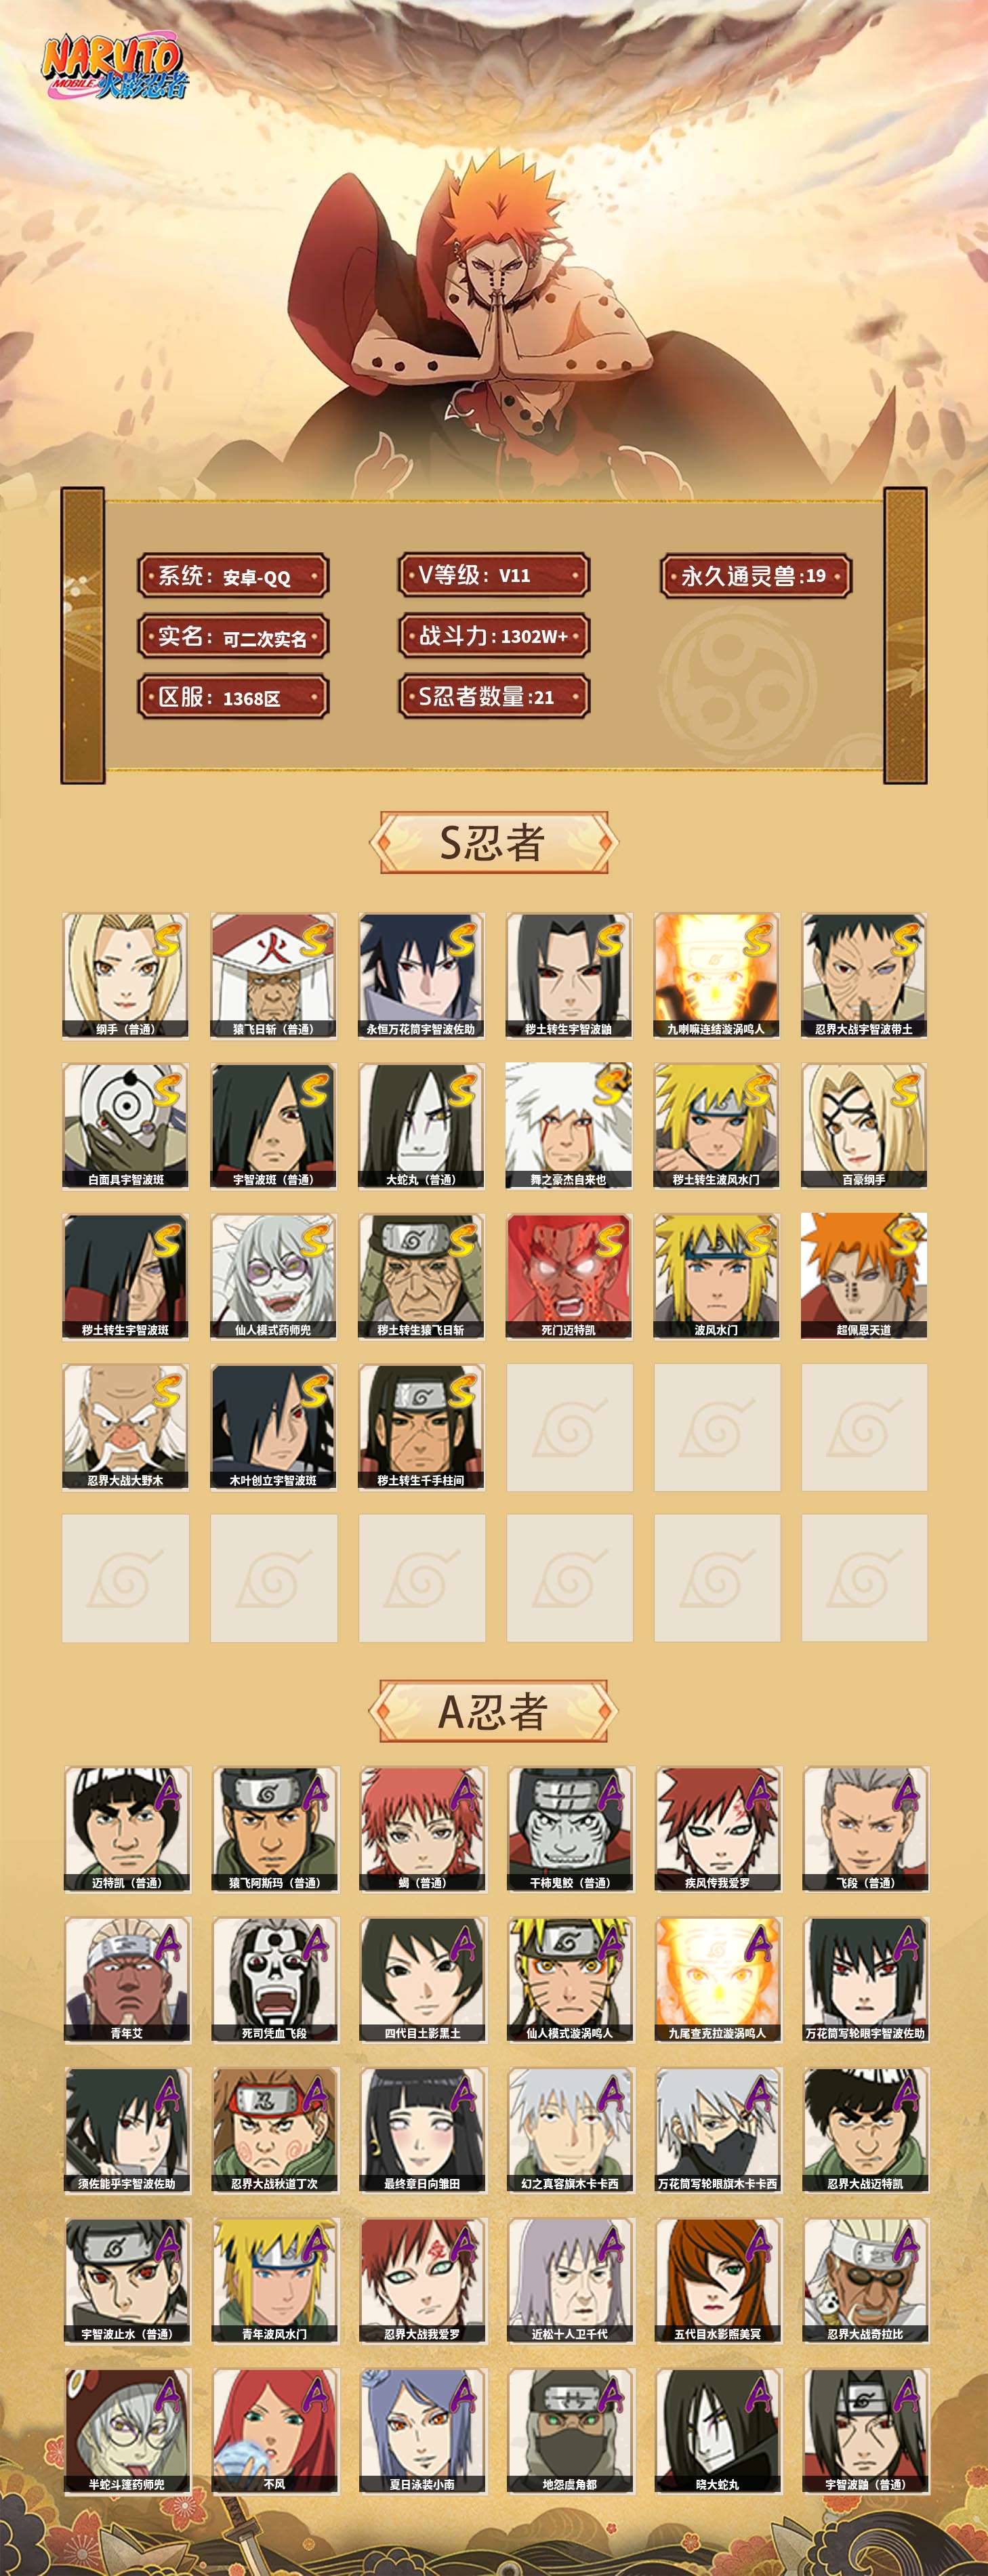Click the Naruto Mobile 火影忍者 logo
988x2576 pixels.
pos(114,69)
